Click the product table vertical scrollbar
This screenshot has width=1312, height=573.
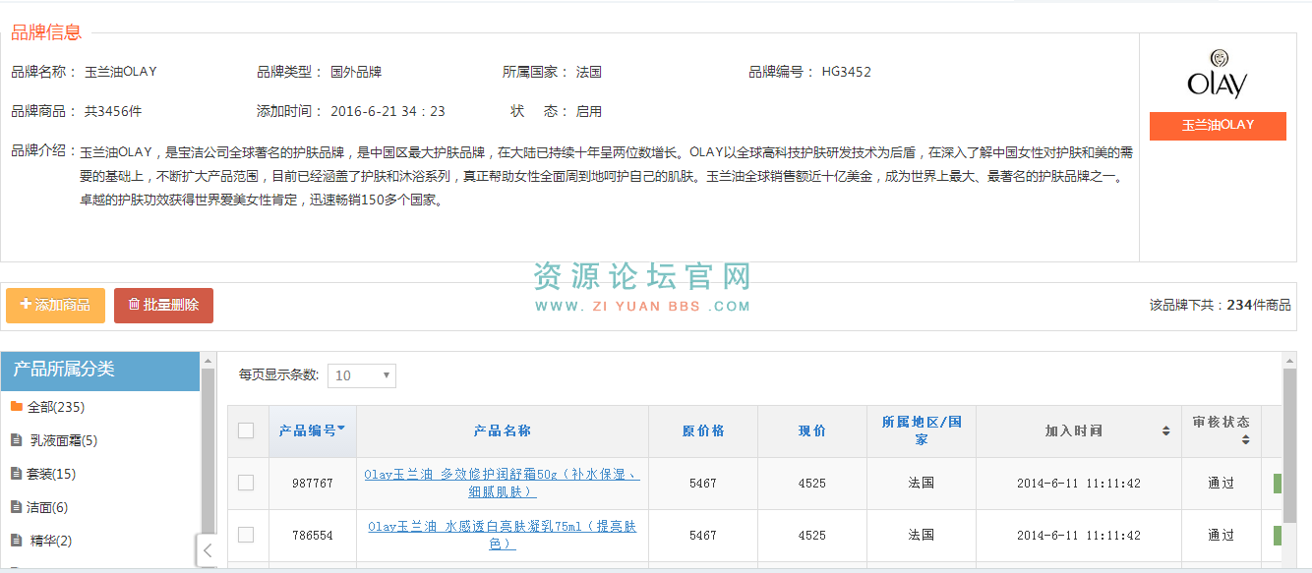tap(1289, 444)
